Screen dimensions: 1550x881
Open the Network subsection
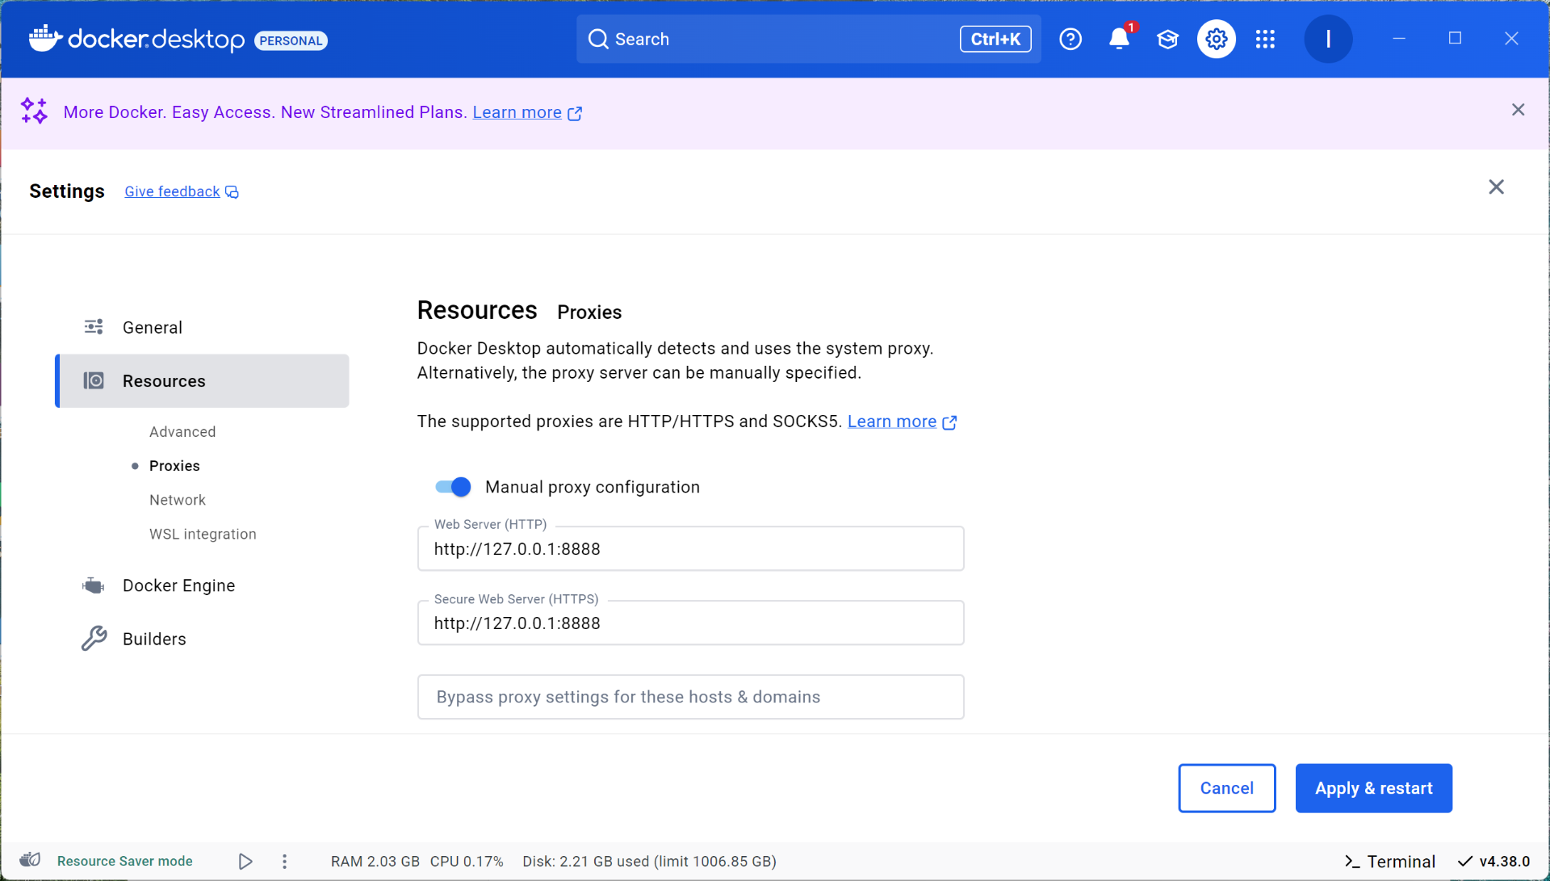(x=178, y=500)
